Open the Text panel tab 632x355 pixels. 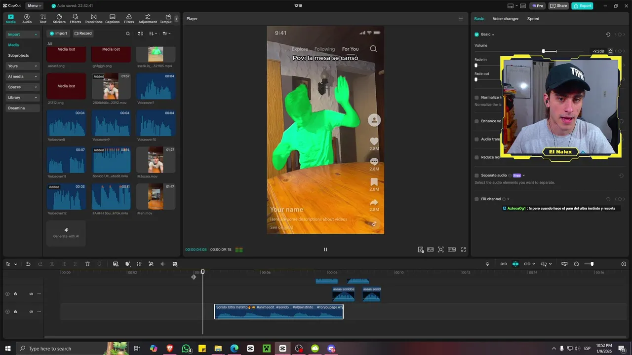[x=43, y=19]
